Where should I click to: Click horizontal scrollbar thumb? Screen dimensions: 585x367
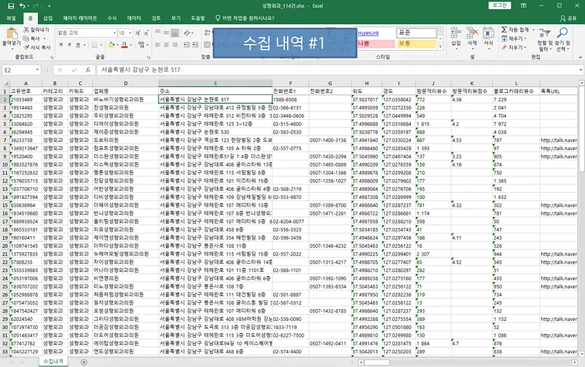pyautogui.click(x=377, y=362)
